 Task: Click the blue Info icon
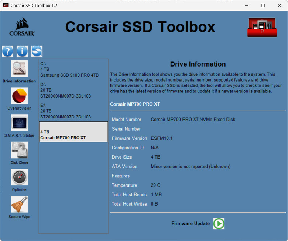pos(22,51)
